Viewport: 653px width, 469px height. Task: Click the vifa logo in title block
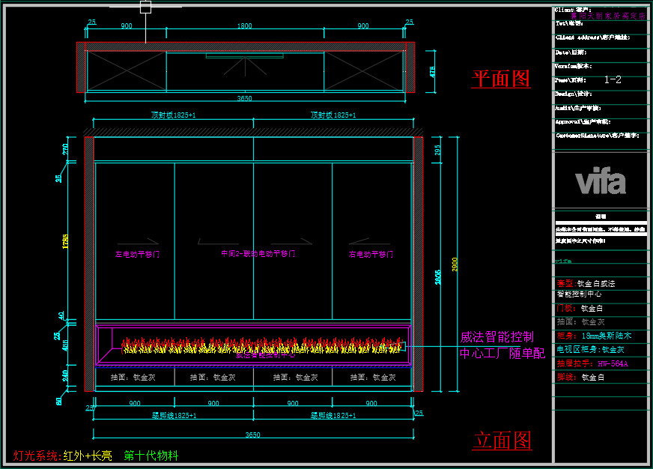600,182
